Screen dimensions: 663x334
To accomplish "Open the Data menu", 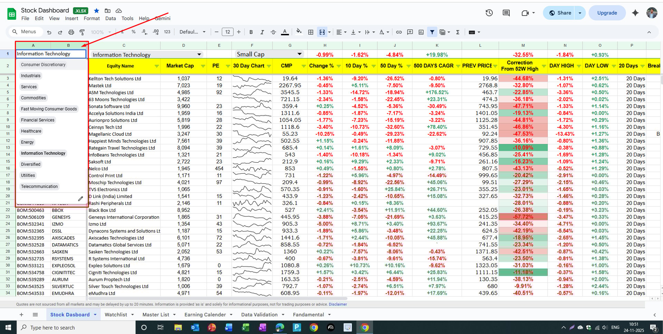I will 110,18.
